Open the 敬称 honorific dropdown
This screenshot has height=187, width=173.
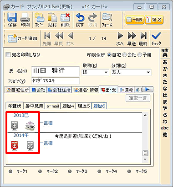point(106,72)
